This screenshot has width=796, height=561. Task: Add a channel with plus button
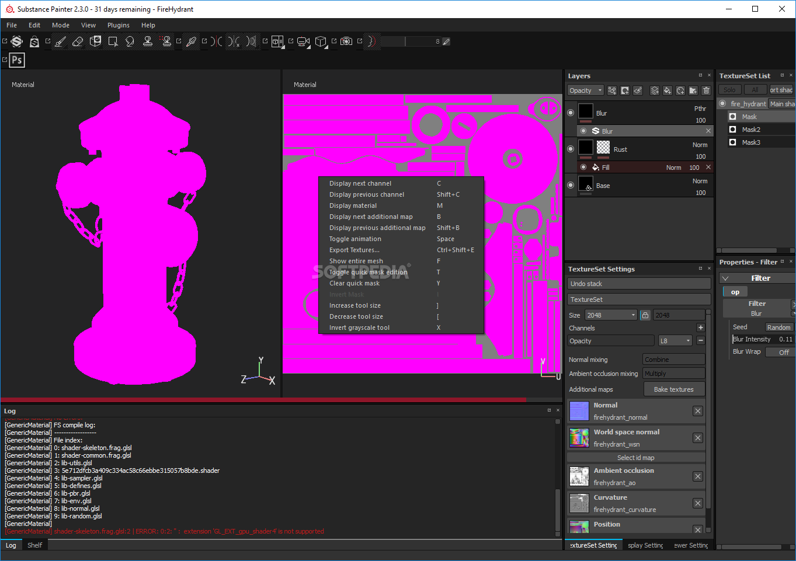pos(700,327)
